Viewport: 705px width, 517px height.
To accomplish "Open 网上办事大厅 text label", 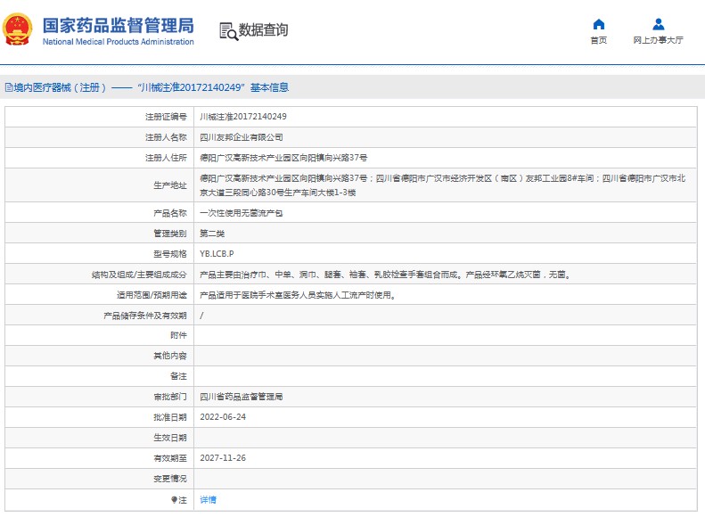I will click(659, 40).
